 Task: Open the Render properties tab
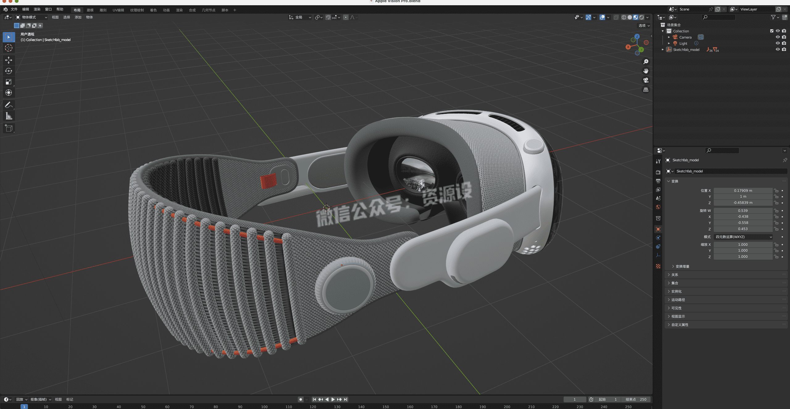point(658,172)
